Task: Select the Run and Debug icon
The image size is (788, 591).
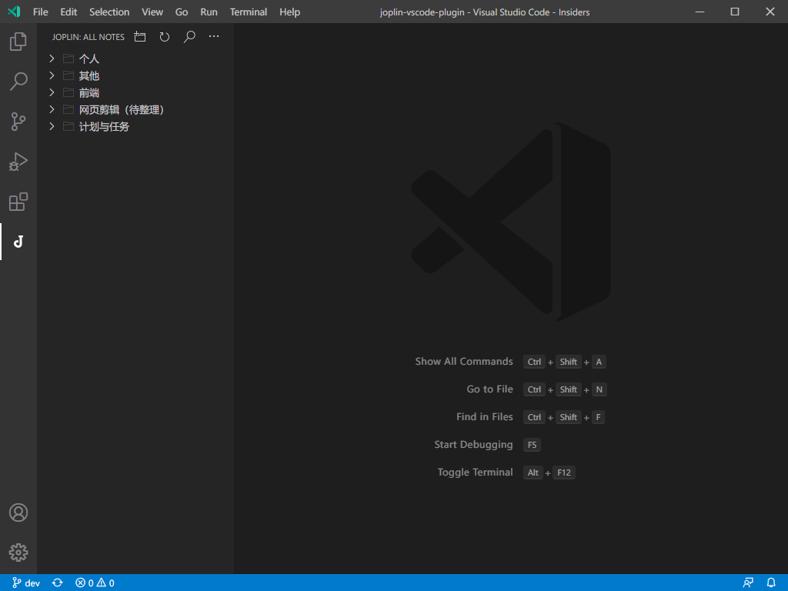Action: pyautogui.click(x=18, y=162)
